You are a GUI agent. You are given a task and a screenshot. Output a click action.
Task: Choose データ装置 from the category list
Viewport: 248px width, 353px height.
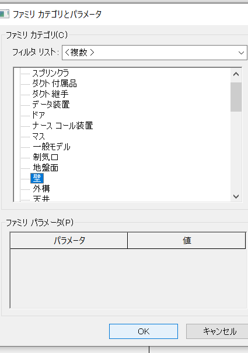[51, 105]
